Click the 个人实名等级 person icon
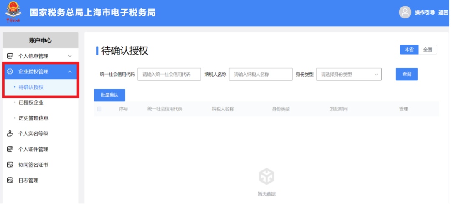Image resolution: width=451 pixels, height=205 pixels. (x=10, y=133)
